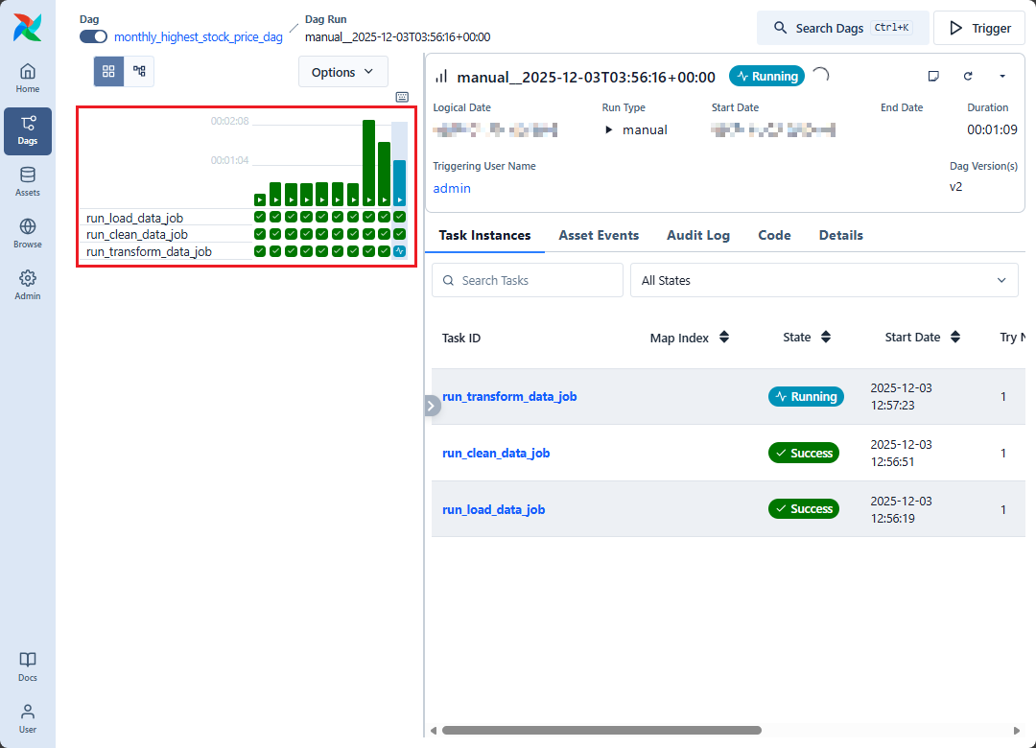Image resolution: width=1036 pixels, height=748 pixels.
Task: Select the grid view toggle button
Action: (108, 72)
